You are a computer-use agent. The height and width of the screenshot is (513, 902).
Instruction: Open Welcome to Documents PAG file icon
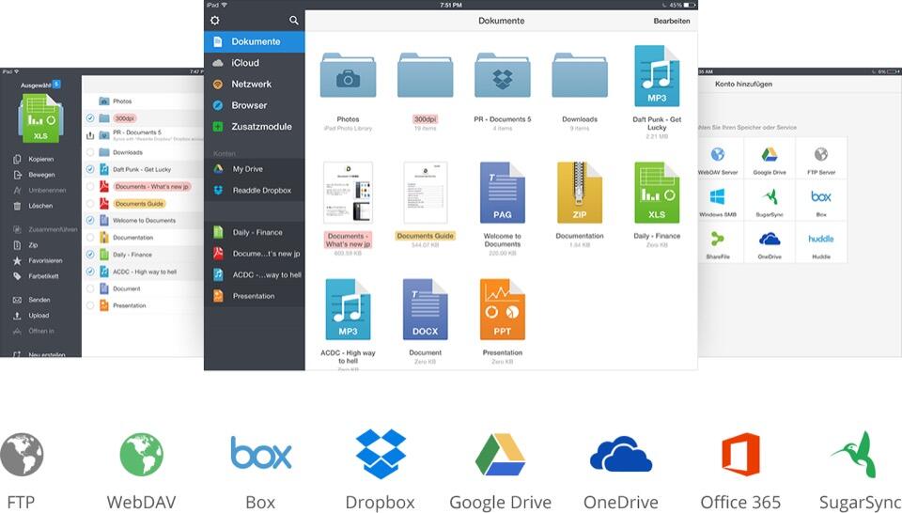502,193
